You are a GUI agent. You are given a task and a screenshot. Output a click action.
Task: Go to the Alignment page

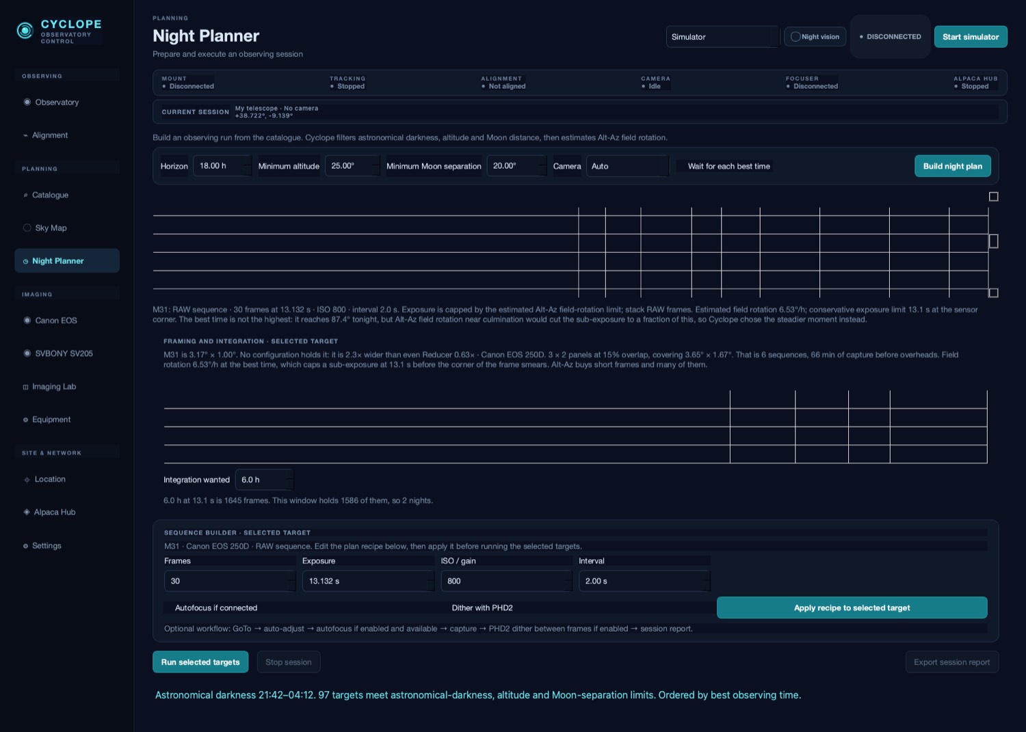67,135
